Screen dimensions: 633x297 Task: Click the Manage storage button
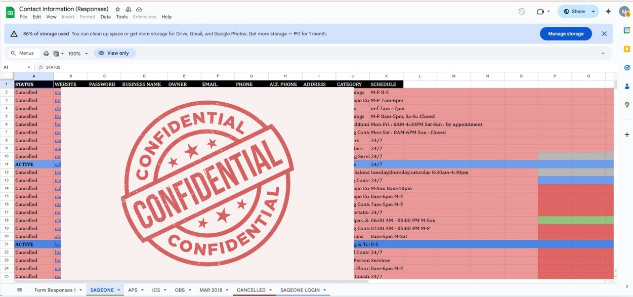coord(566,34)
